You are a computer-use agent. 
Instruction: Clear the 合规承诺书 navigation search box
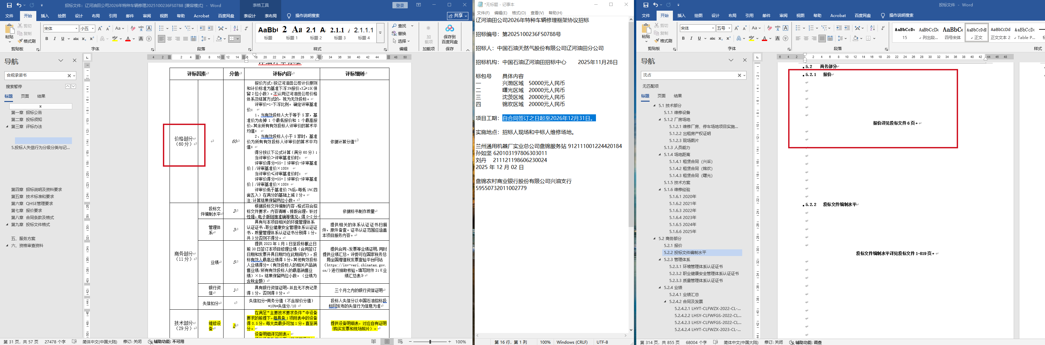pos(69,75)
